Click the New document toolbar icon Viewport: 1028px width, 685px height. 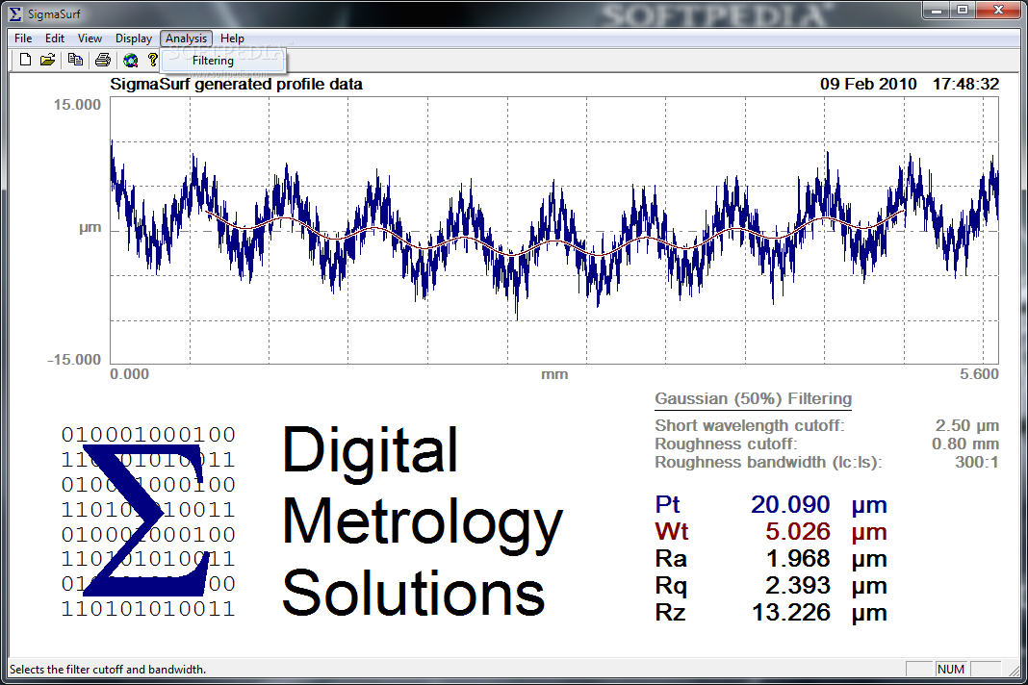25,60
